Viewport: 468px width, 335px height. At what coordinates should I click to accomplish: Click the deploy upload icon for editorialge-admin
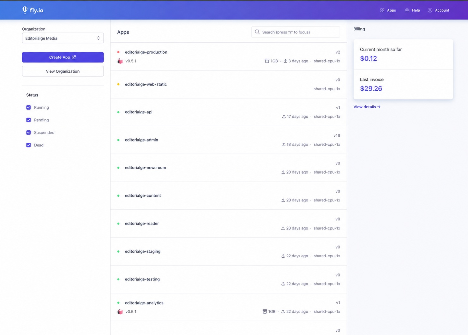284,144
